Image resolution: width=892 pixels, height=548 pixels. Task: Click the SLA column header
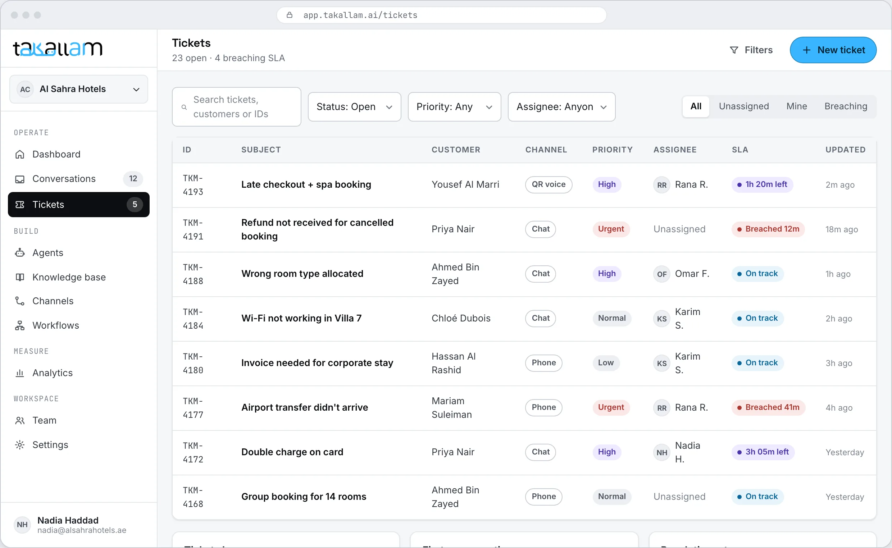[740, 150]
